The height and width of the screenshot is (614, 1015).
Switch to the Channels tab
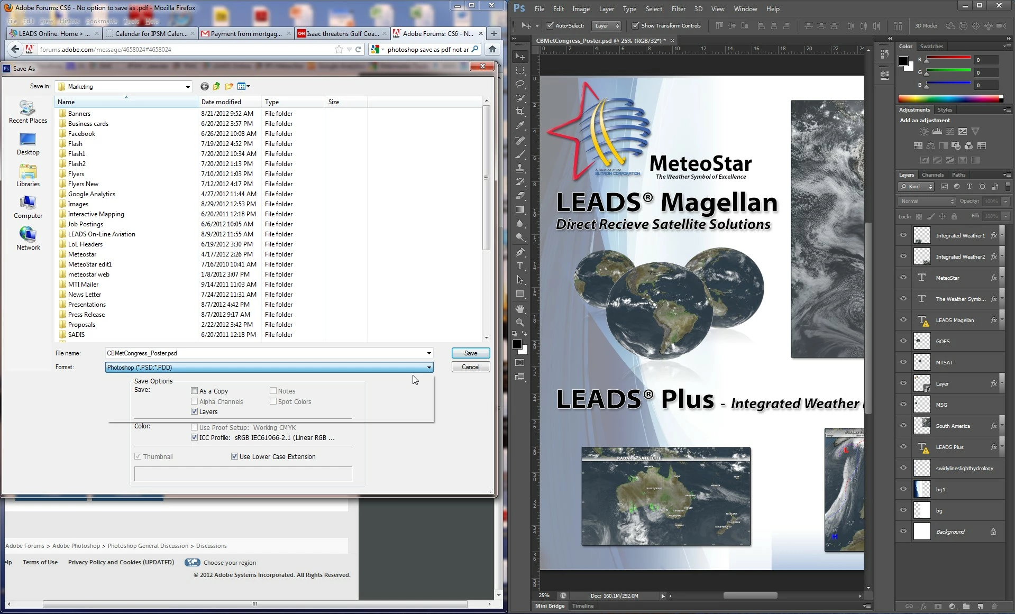tap(932, 175)
